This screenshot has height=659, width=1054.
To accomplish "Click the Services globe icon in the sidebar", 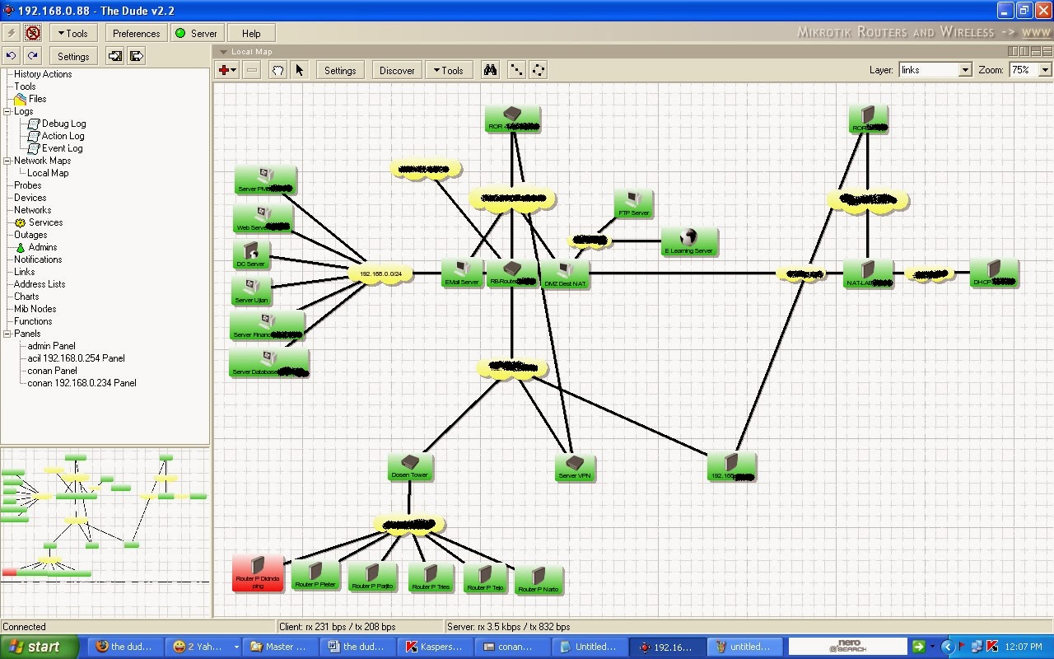I will click(x=19, y=222).
